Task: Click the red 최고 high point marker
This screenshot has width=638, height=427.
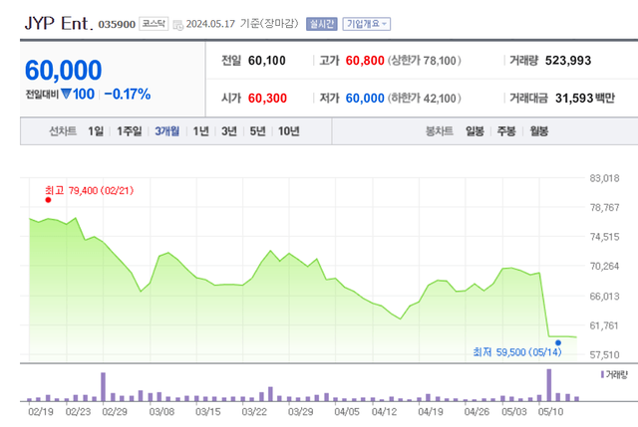Action: coord(48,200)
